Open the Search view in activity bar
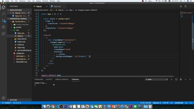 pos(3,14)
